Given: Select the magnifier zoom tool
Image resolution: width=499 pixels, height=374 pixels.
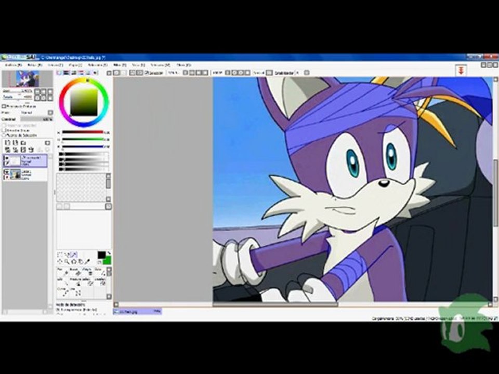Looking at the screenshot, I should point(67,261).
